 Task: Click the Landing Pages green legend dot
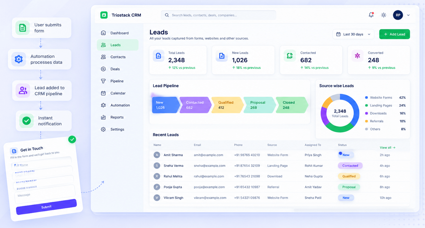click(x=367, y=105)
